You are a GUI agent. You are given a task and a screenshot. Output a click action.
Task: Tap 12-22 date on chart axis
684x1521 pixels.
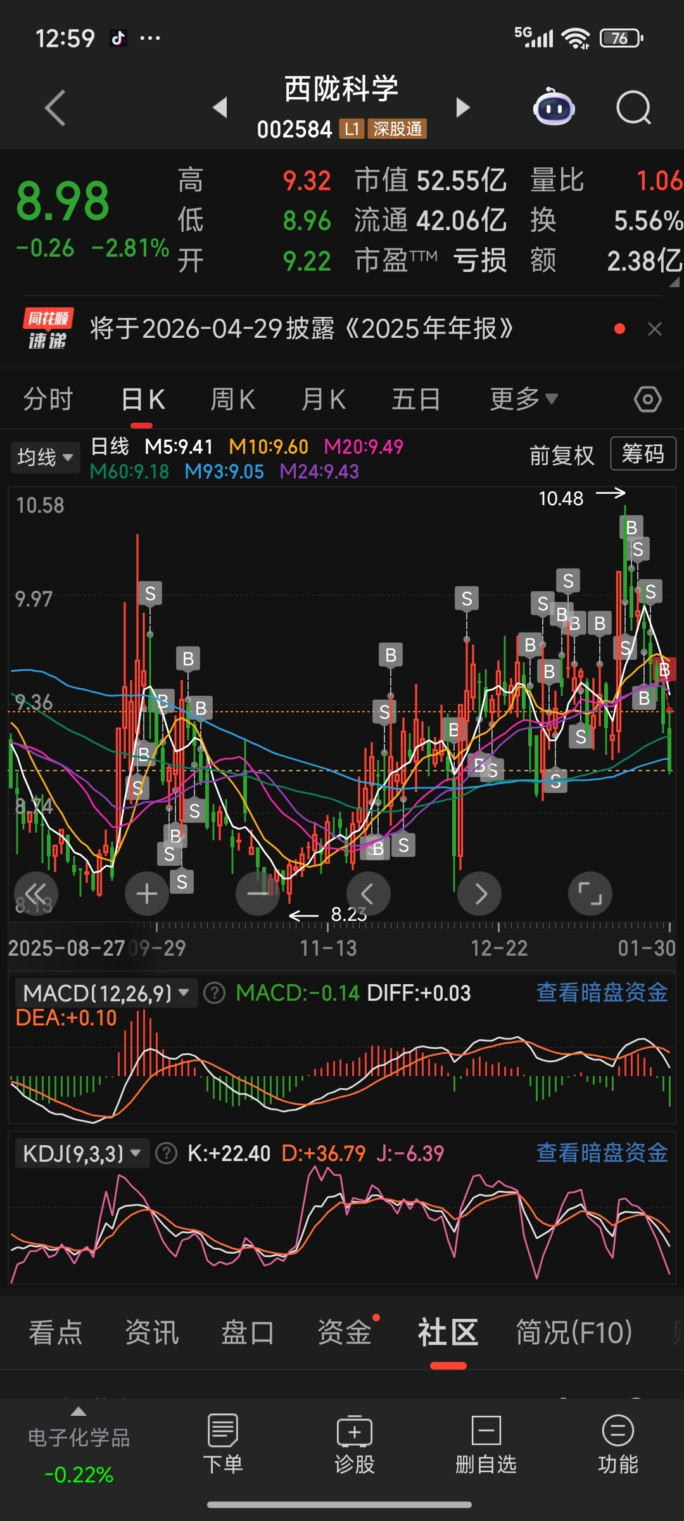(x=499, y=948)
